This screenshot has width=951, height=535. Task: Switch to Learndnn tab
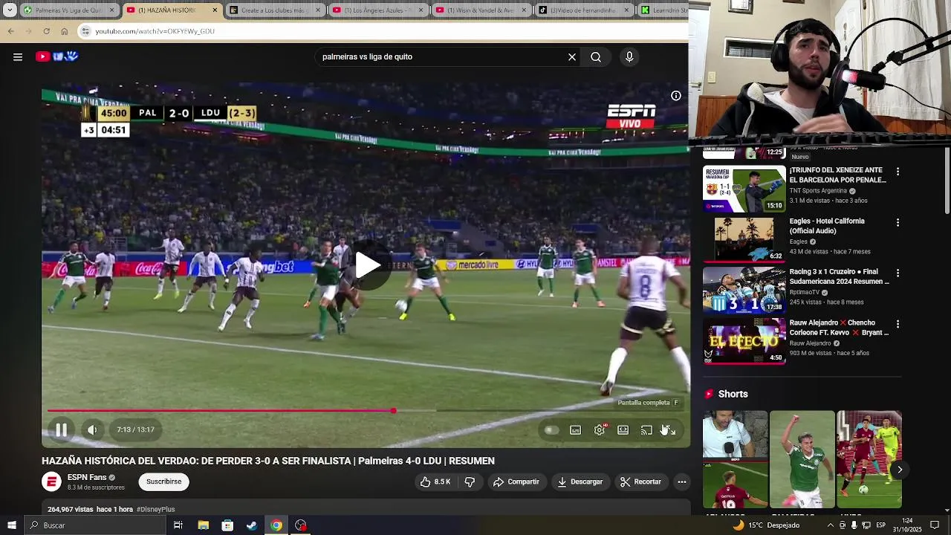pos(661,10)
